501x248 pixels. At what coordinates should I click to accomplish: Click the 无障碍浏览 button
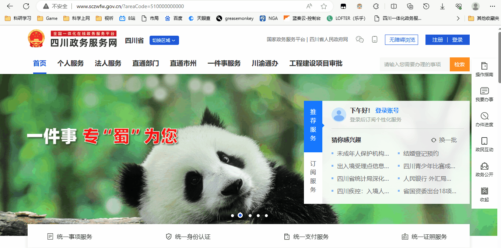(x=402, y=40)
